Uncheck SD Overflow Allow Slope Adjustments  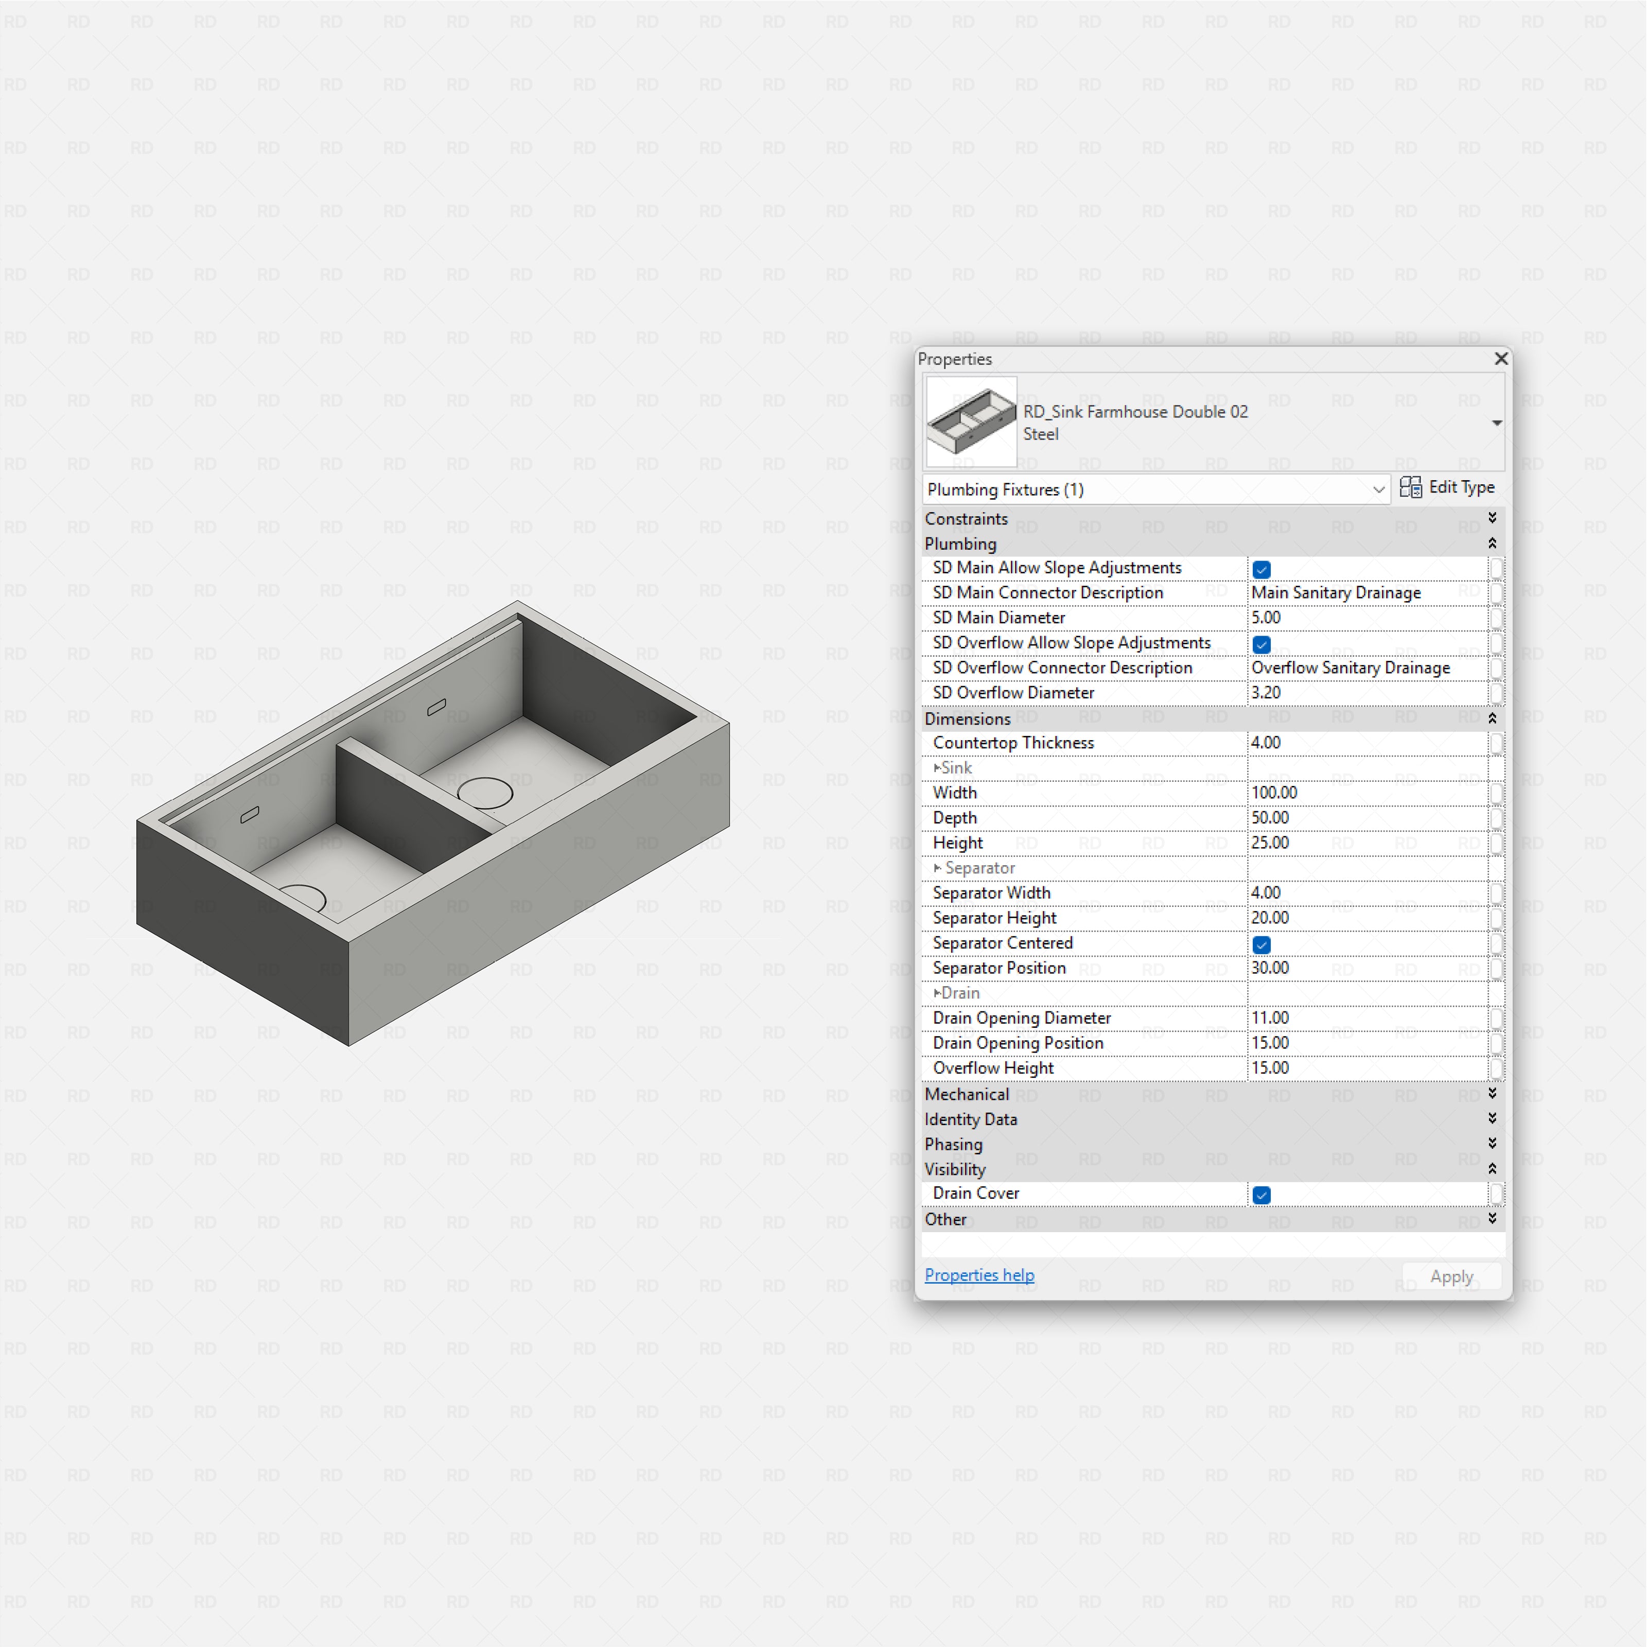click(x=1261, y=644)
